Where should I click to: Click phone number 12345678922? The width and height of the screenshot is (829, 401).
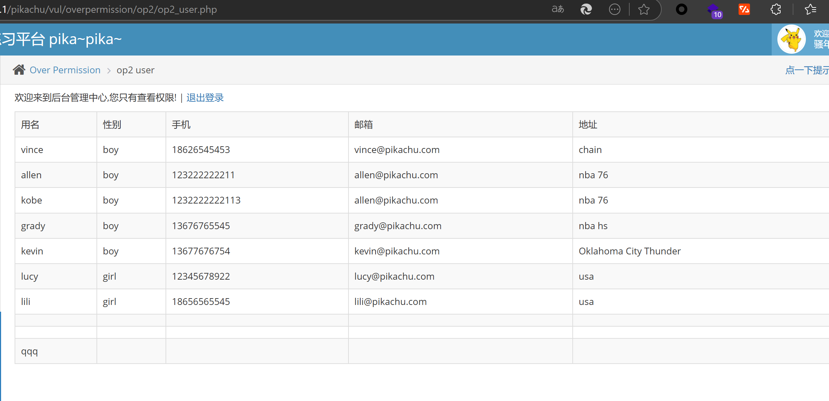201,276
